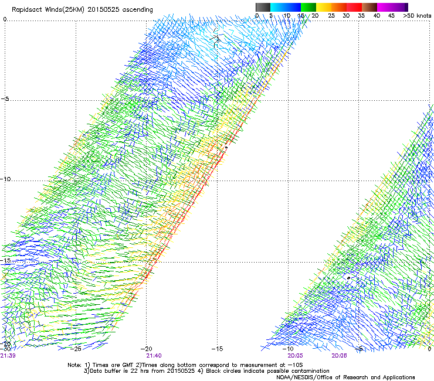The image size is (434, 381).
Task: Click the "25" legend label
Action: (331, 16)
